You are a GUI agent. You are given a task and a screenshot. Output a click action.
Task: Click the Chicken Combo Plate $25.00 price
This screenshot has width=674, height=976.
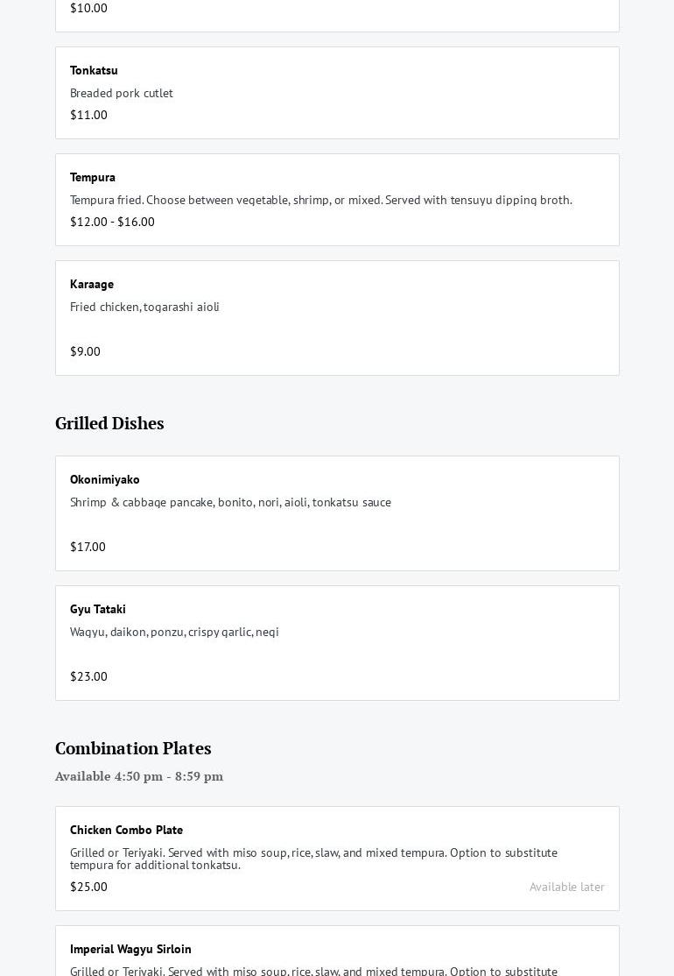[88, 887]
